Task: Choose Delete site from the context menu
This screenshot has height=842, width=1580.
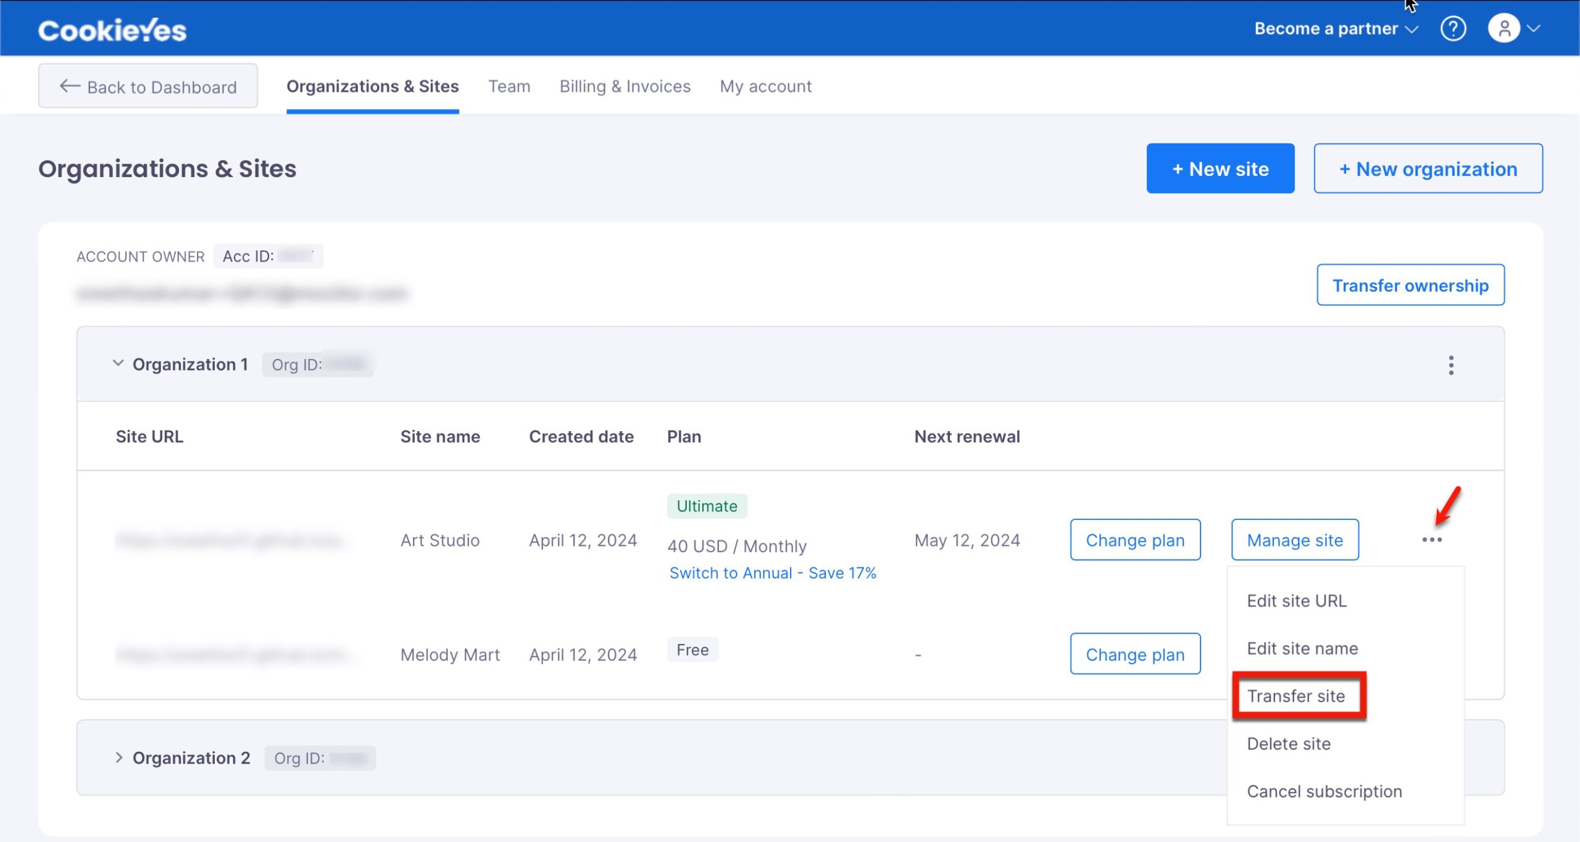Action: coord(1289,743)
